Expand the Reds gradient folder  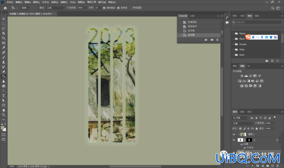233,55
